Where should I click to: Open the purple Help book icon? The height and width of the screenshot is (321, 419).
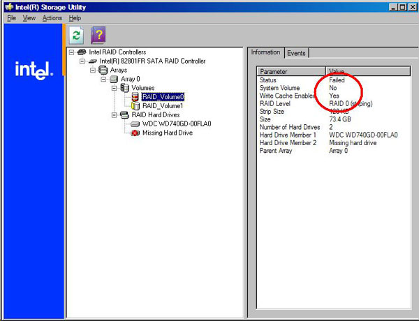98,36
